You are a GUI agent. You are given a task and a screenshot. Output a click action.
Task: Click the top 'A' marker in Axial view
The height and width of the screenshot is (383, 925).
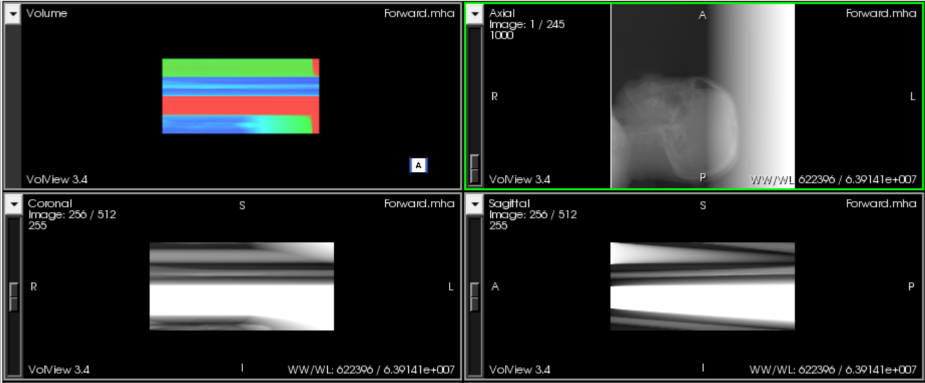click(702, 15)
